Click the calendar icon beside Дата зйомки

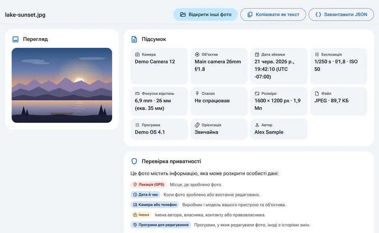tap(257, 54)
